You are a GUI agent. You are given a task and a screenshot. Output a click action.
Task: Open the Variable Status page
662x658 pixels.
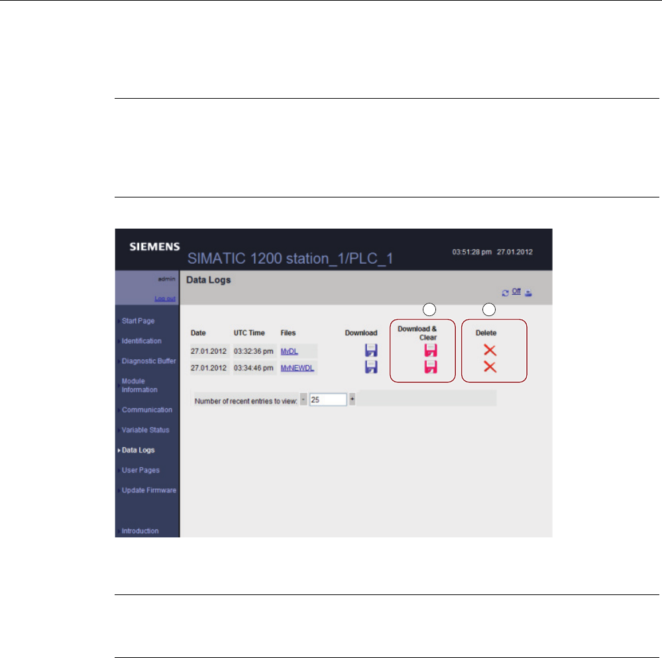(x=145, y=430)
